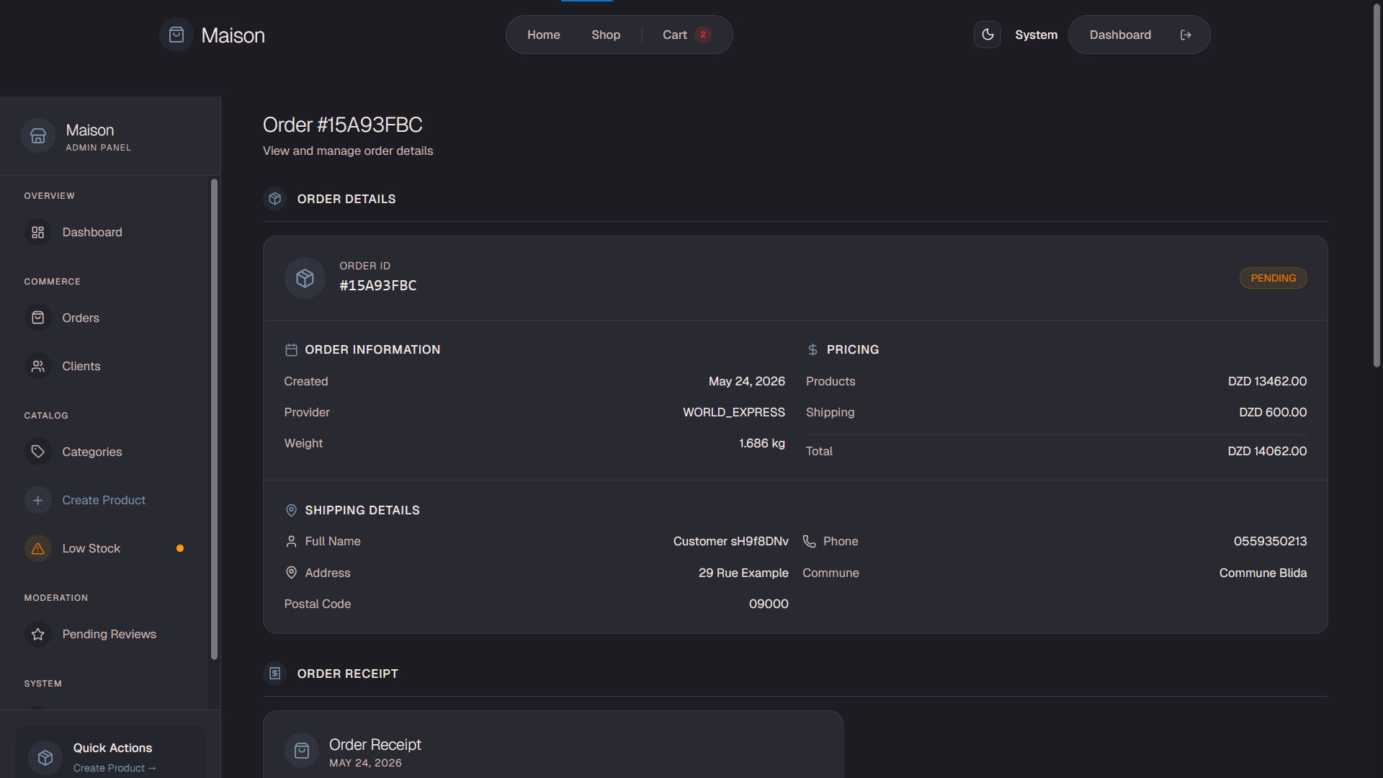Open the Dashboard button in top bar
The image size is (1383, 778).
pyautogui.click(x=1120, y=35)
